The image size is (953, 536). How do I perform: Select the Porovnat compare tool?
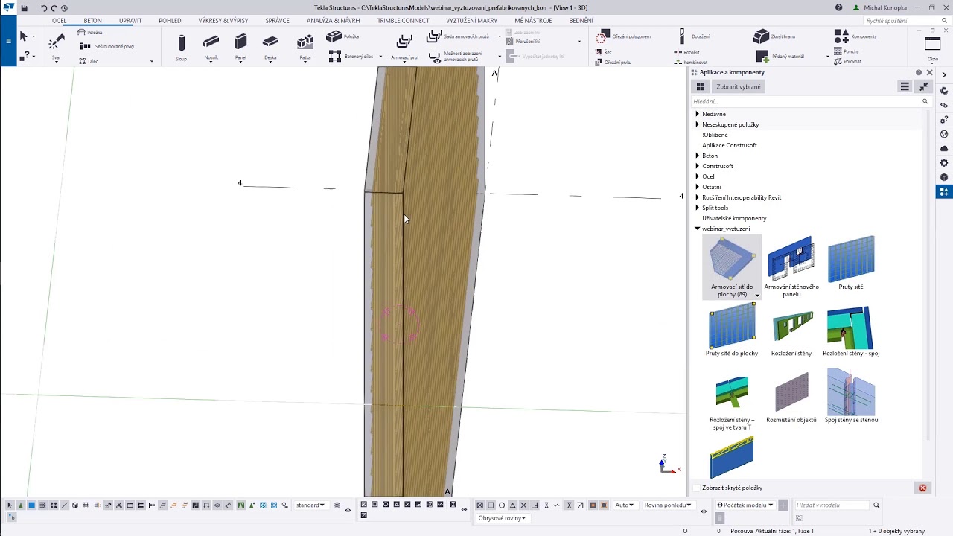[847, 61]
